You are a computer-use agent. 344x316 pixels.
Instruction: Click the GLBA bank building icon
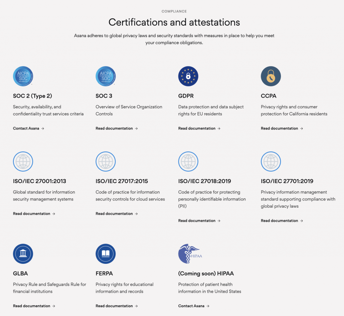coord(23,254)
